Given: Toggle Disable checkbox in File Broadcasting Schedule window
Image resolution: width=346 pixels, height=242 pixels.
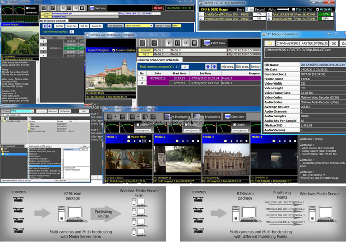Looking at the screenshot, I should [27, 8].
